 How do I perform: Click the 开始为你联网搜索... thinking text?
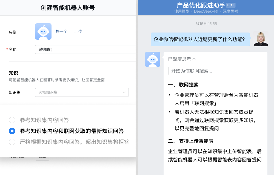click(x=192, y=71)
